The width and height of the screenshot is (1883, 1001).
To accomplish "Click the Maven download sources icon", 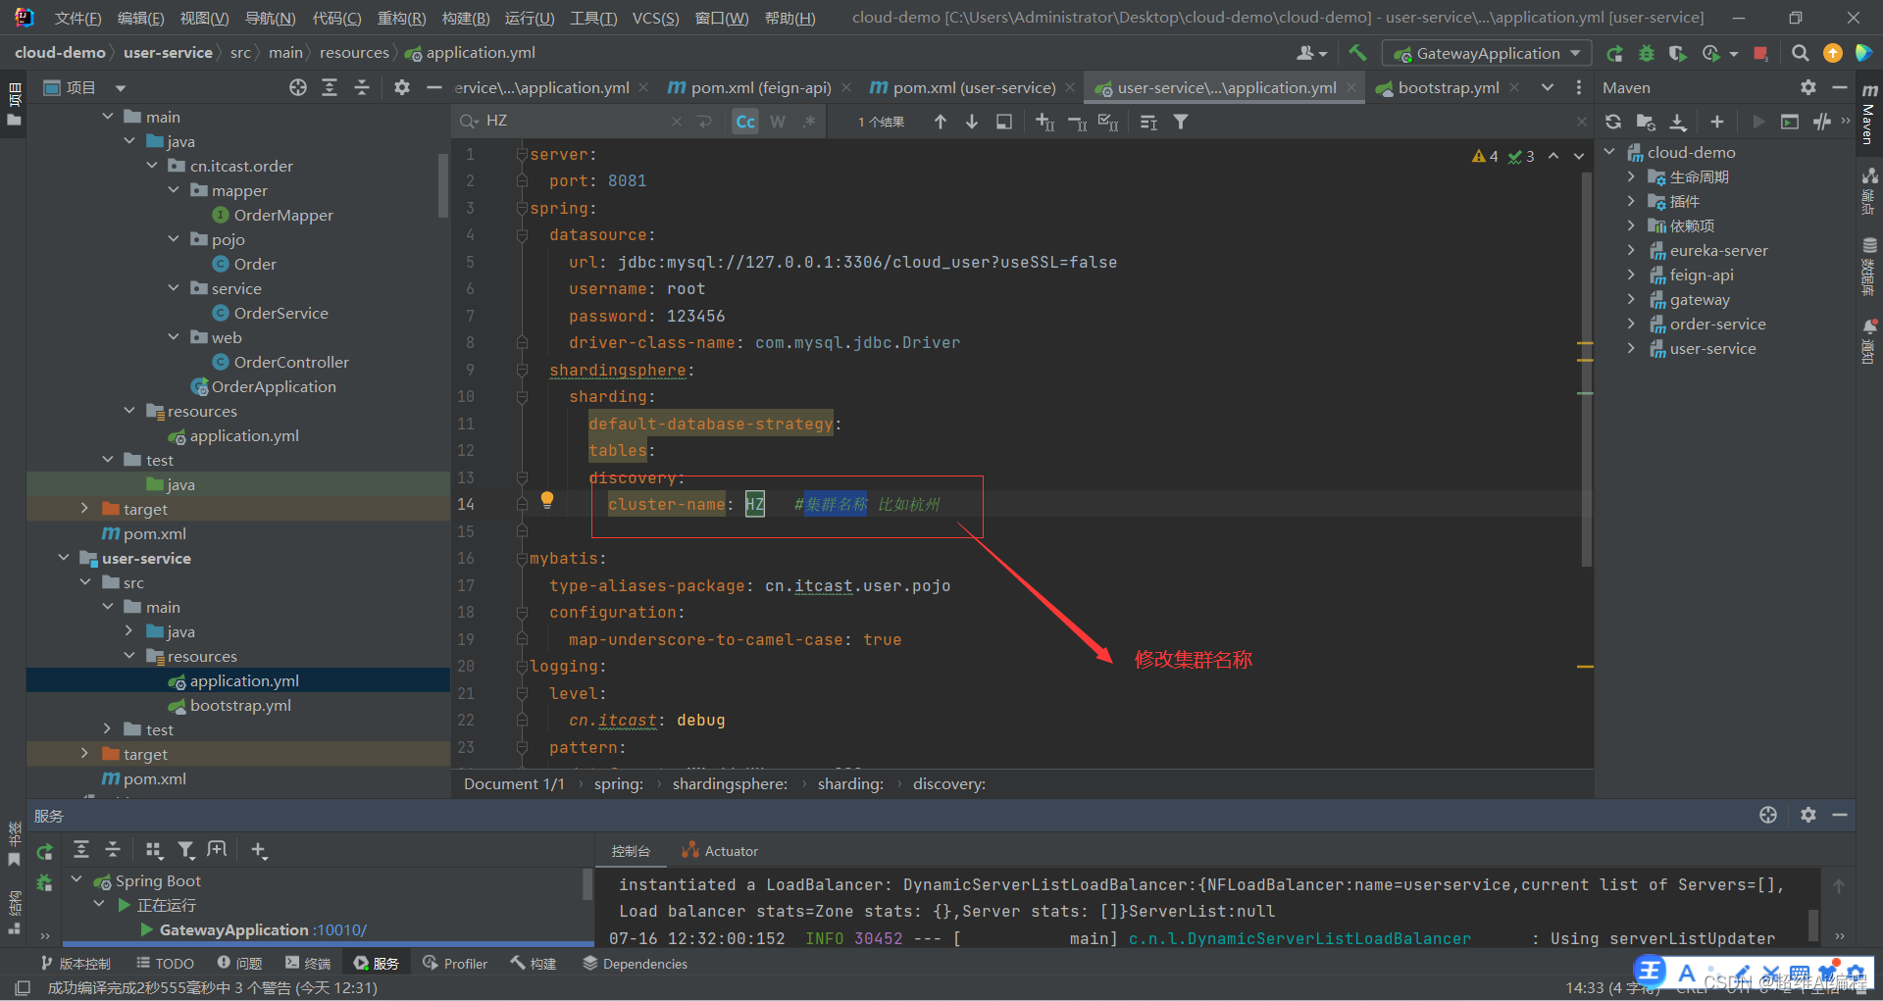I will coord(1678,122).
